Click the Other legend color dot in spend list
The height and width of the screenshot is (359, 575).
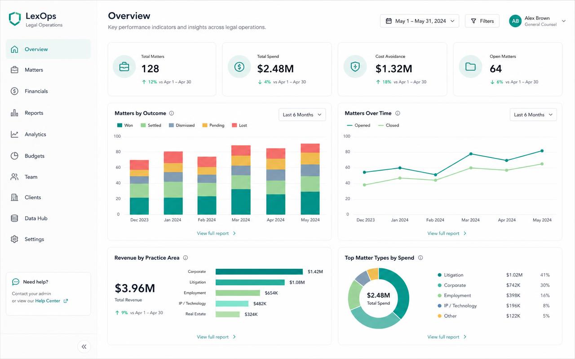pyautogui.click(x=439, y=316)
